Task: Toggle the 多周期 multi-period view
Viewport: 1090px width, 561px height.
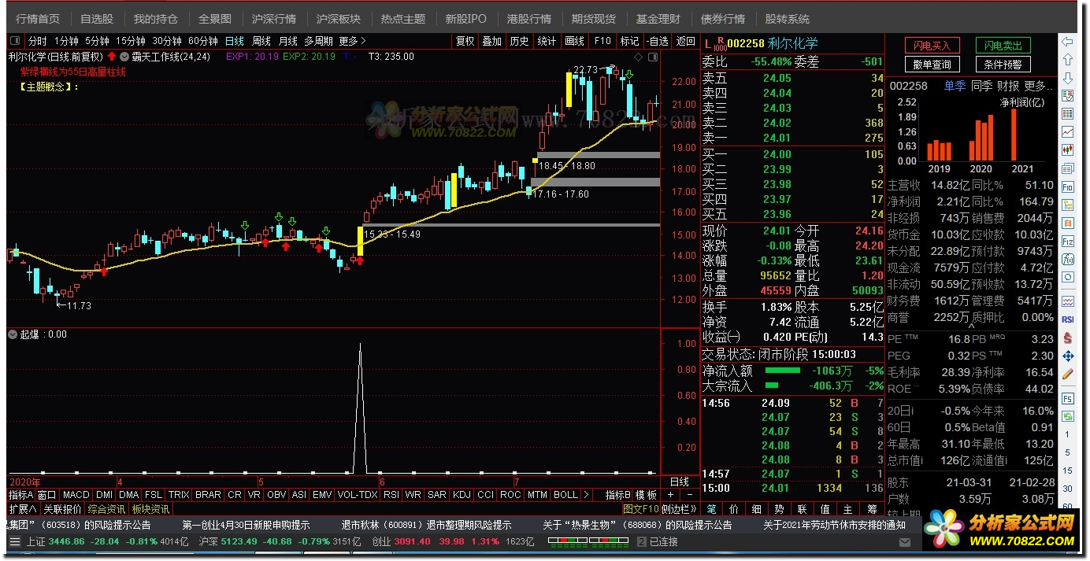Action: (x=319, y=41)
